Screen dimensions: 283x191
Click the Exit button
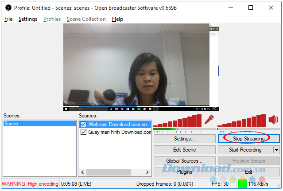point(249,172)
